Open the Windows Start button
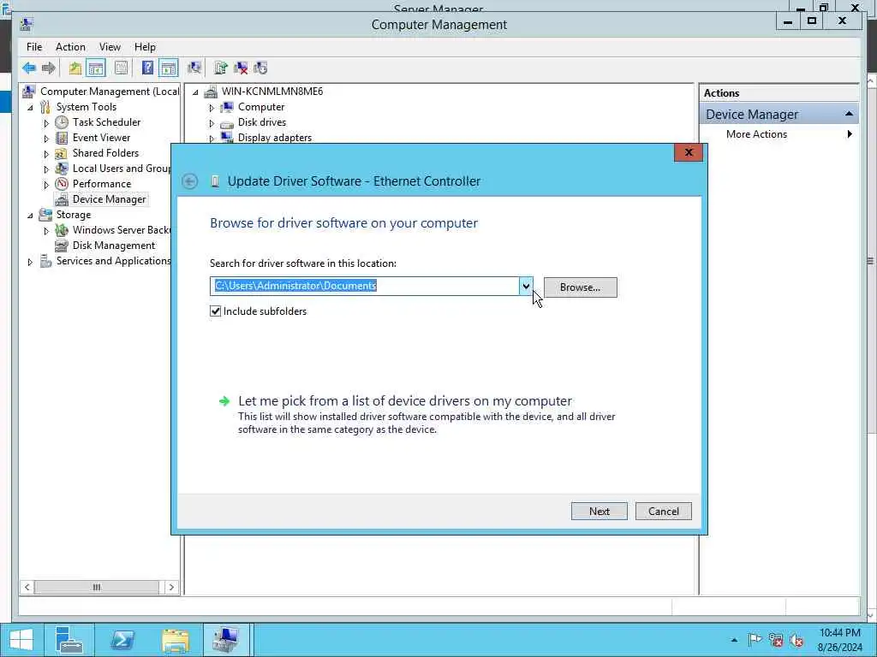This screenshot has width=877, height=657. click(x=21, y=640)
